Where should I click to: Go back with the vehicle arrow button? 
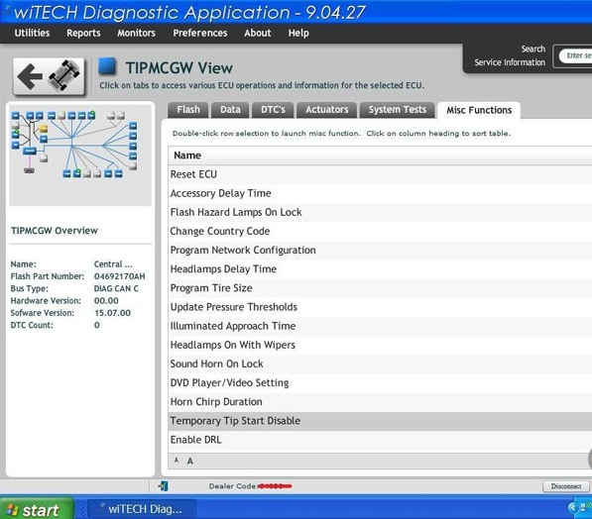coord(49,76)
